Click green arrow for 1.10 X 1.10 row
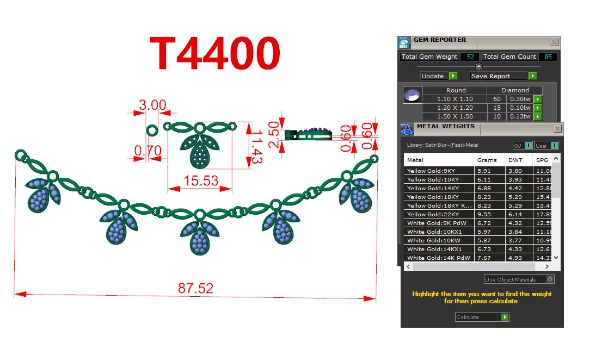 point(538,99)
